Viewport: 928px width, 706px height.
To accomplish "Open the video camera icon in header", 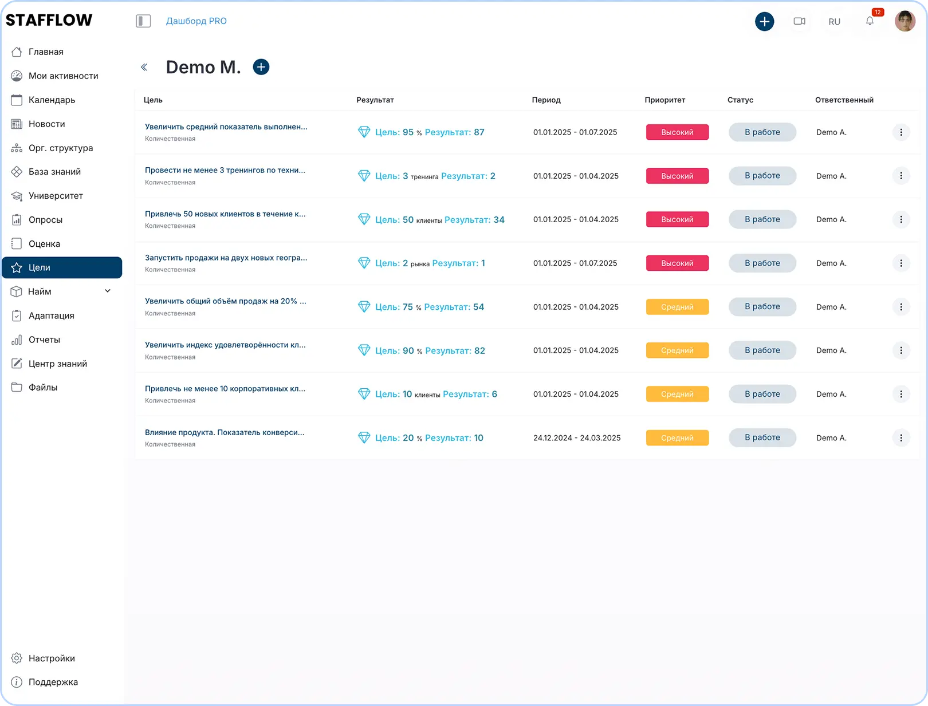I will coord(799,21).
